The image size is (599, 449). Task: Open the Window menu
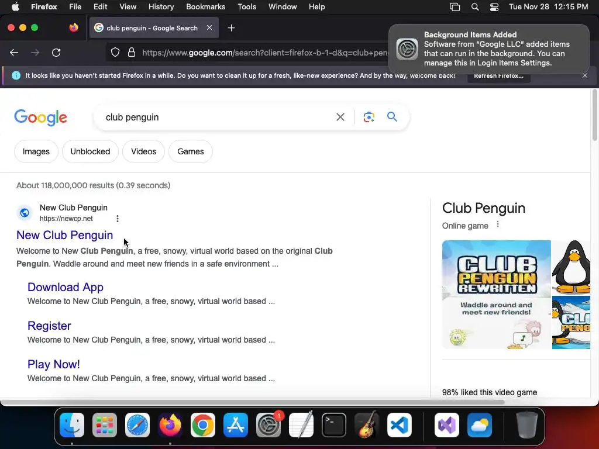coord(283,6)
